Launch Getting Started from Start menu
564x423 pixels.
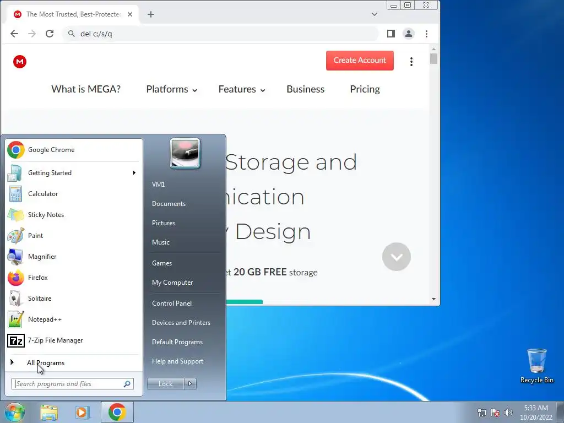pos(73,173)
